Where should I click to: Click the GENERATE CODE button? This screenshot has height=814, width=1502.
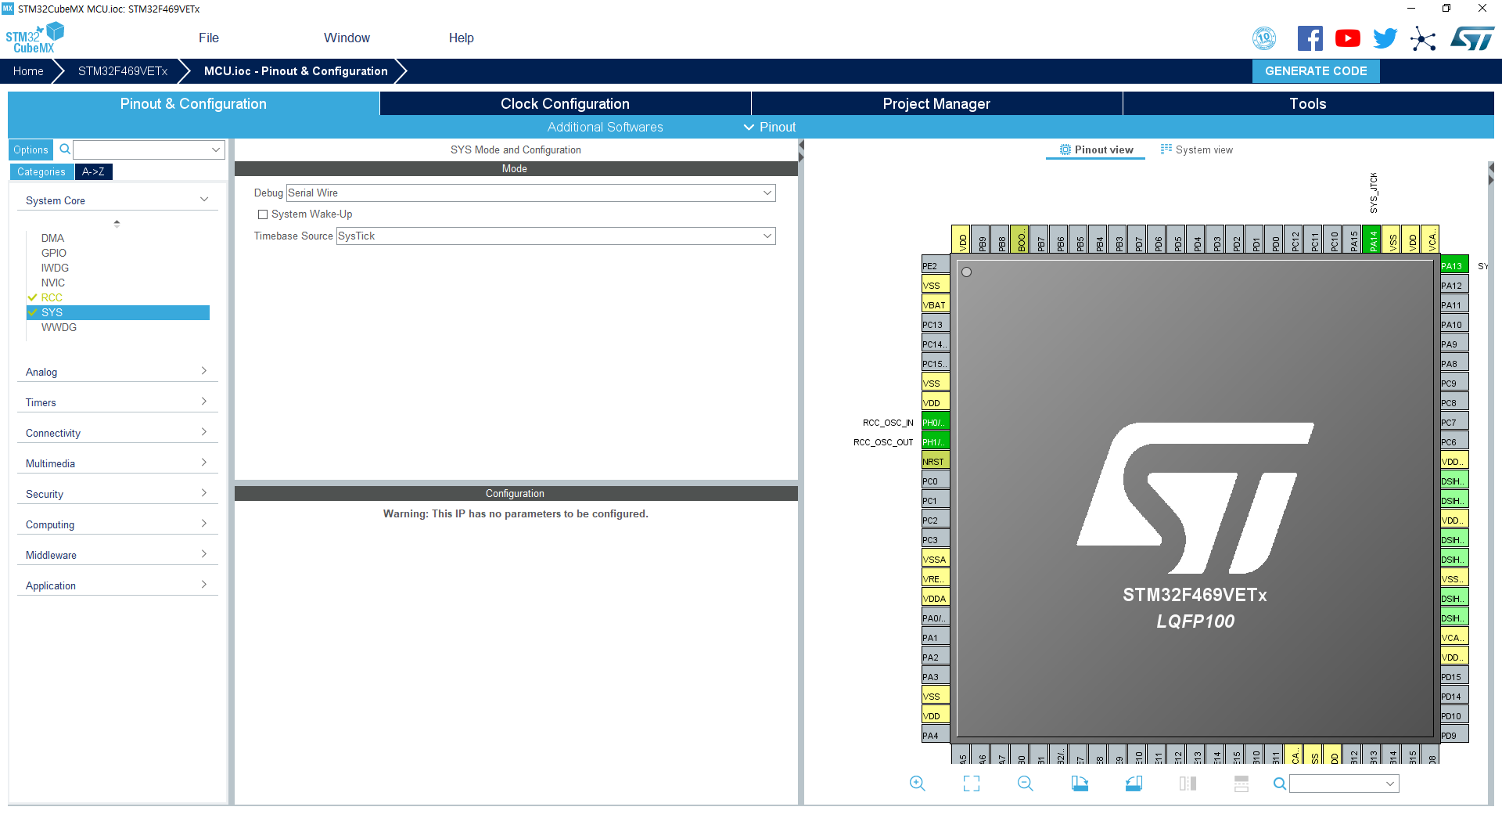1316,70
